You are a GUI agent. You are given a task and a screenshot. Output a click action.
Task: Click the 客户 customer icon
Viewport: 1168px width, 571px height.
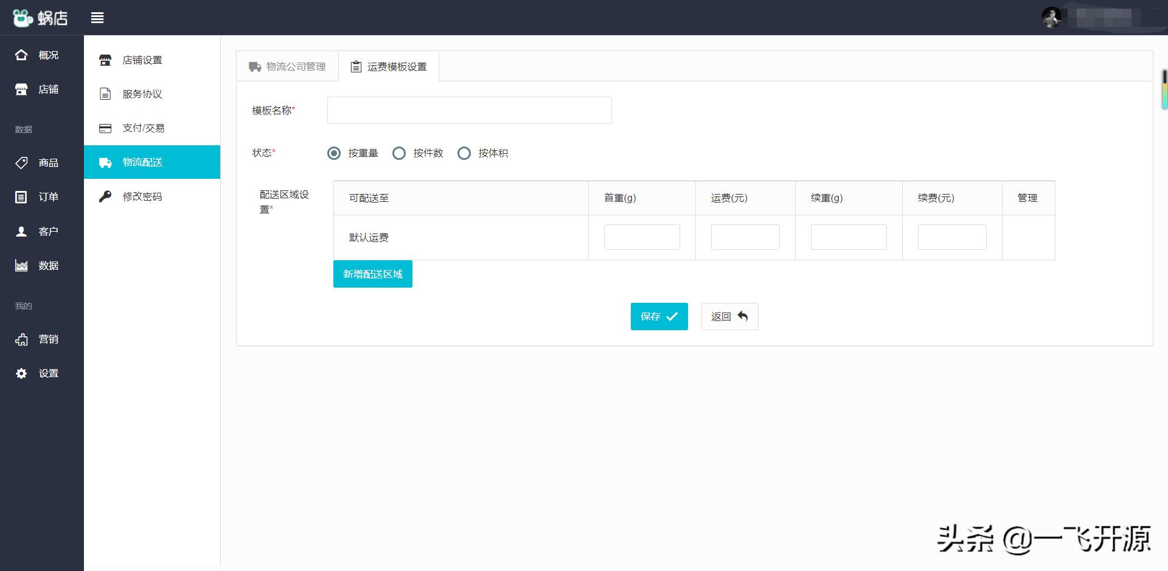21,231
